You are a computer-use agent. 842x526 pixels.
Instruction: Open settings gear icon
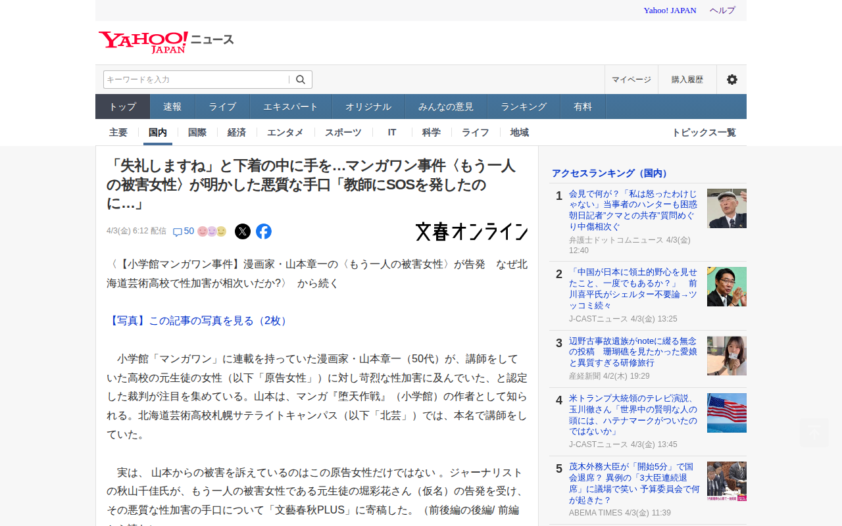point(731,80)
